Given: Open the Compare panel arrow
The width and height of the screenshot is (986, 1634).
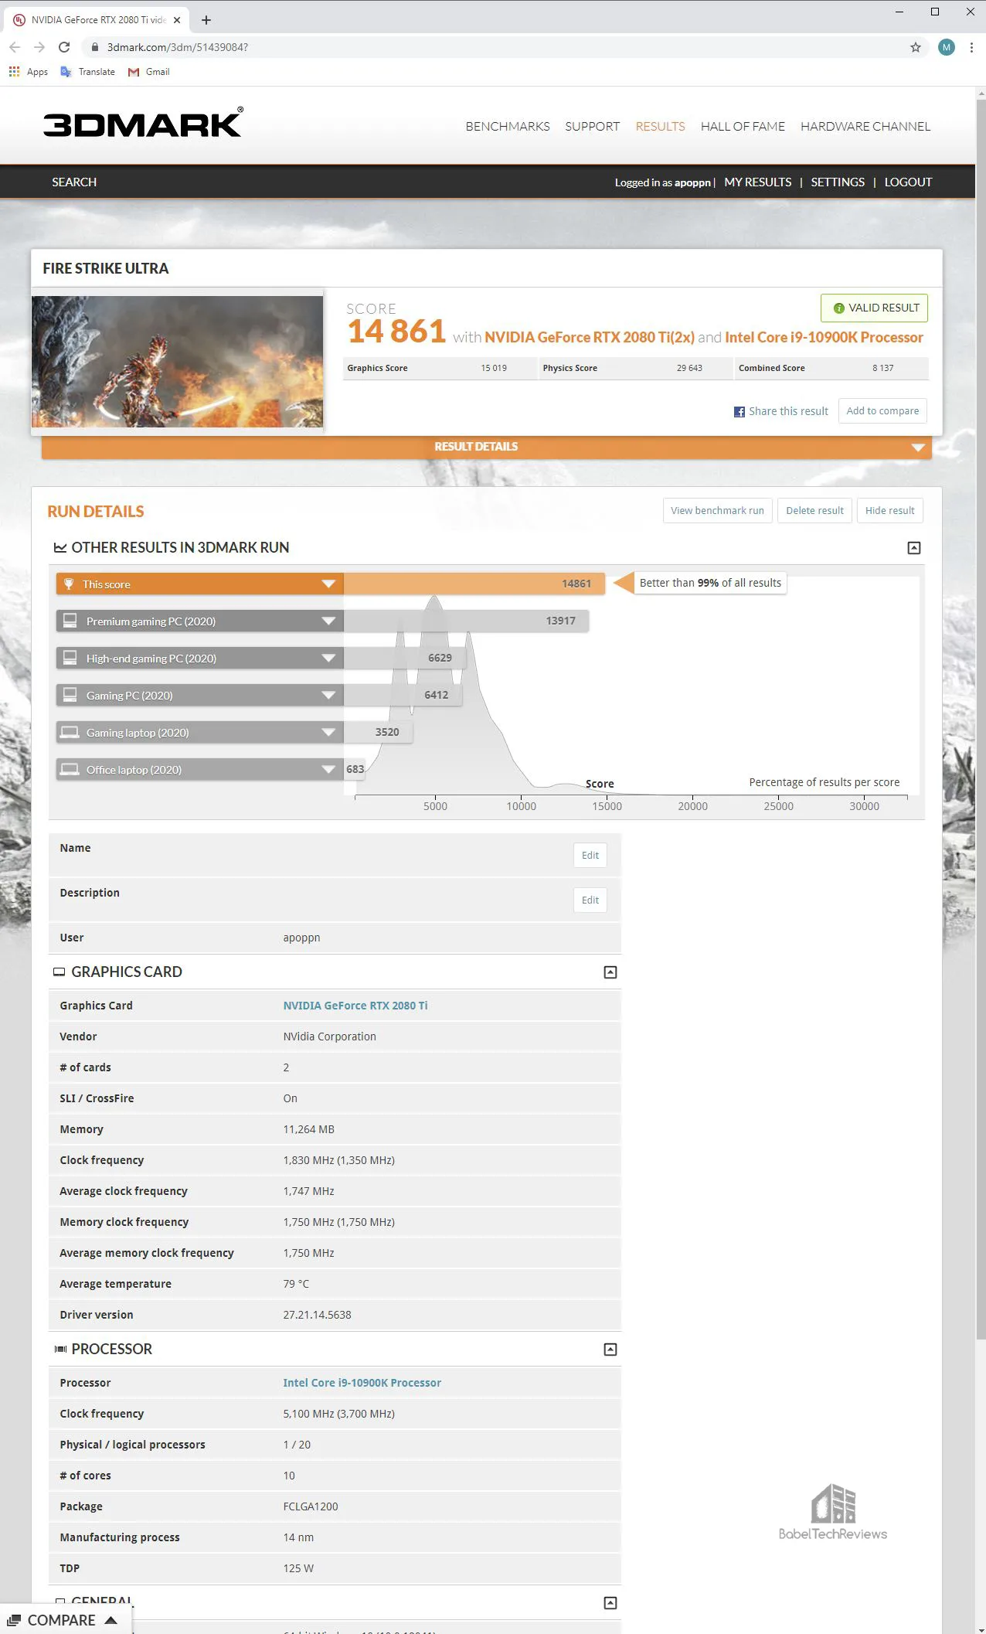Looking at the screenshot, I should 110,1620.
